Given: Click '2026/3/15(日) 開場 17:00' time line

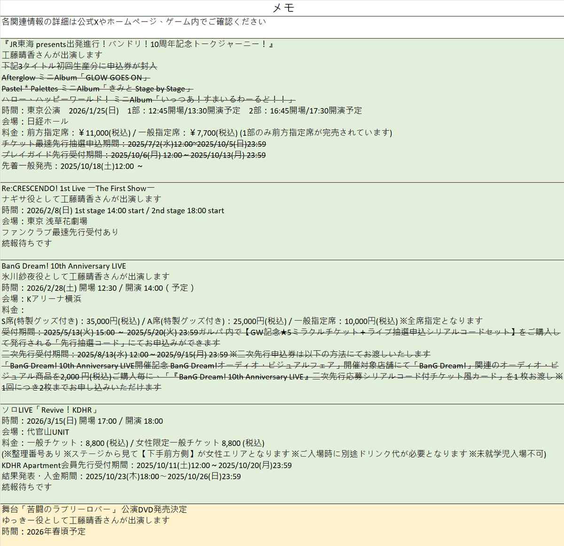Looking at the screenshot, I should (x=82, y=421).
